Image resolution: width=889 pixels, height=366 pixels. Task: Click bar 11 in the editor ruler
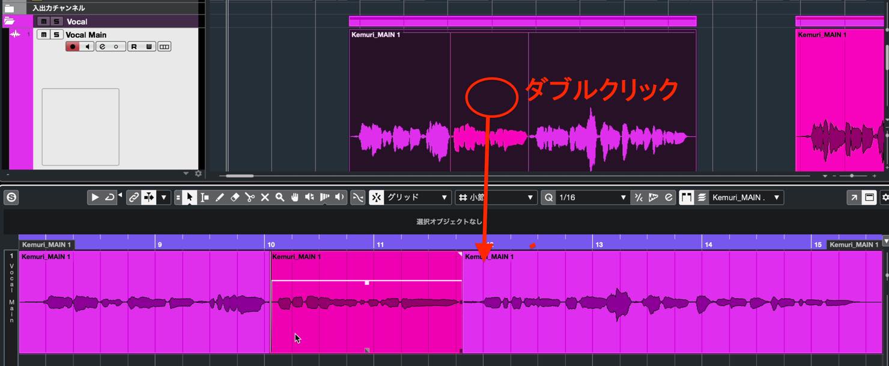(380, 245)
